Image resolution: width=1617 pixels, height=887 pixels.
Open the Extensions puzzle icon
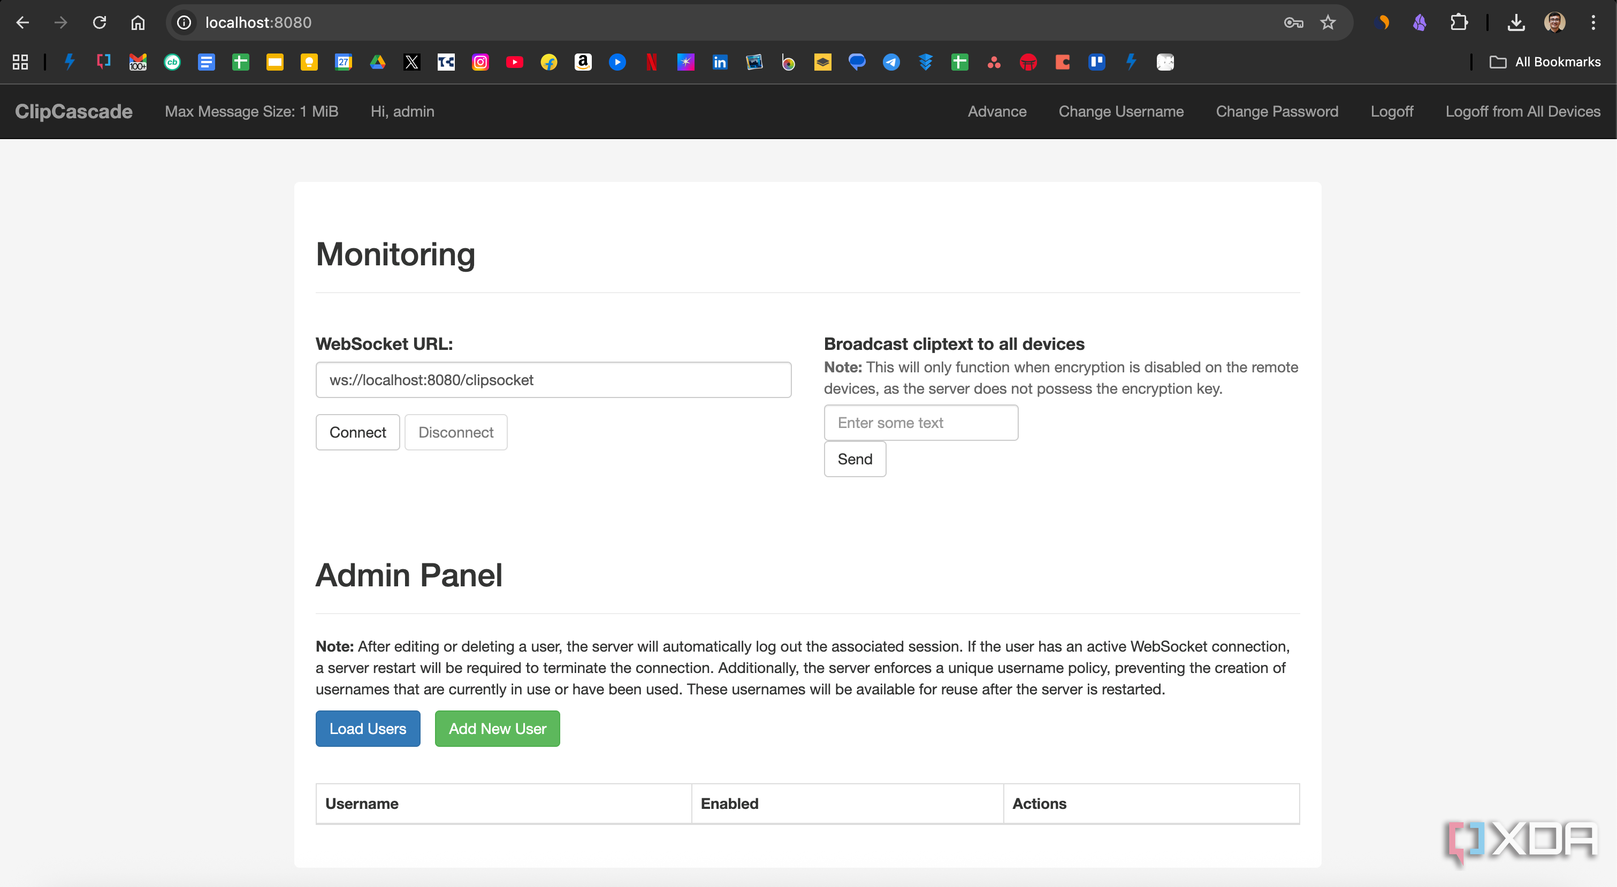[x=1459, y=22]
